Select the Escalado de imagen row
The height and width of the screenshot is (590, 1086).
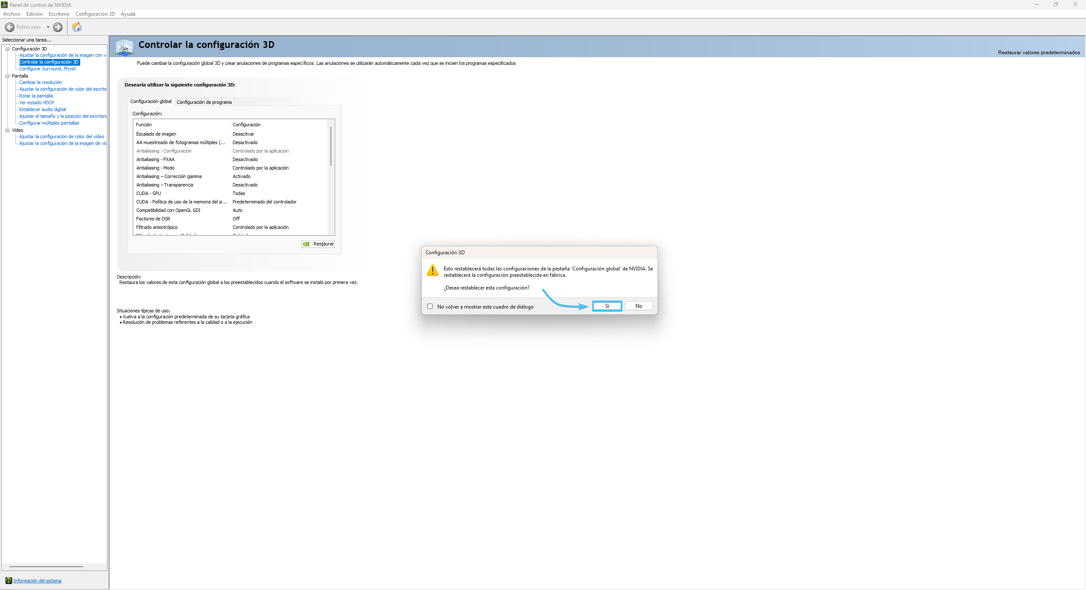tap(231, 134)
